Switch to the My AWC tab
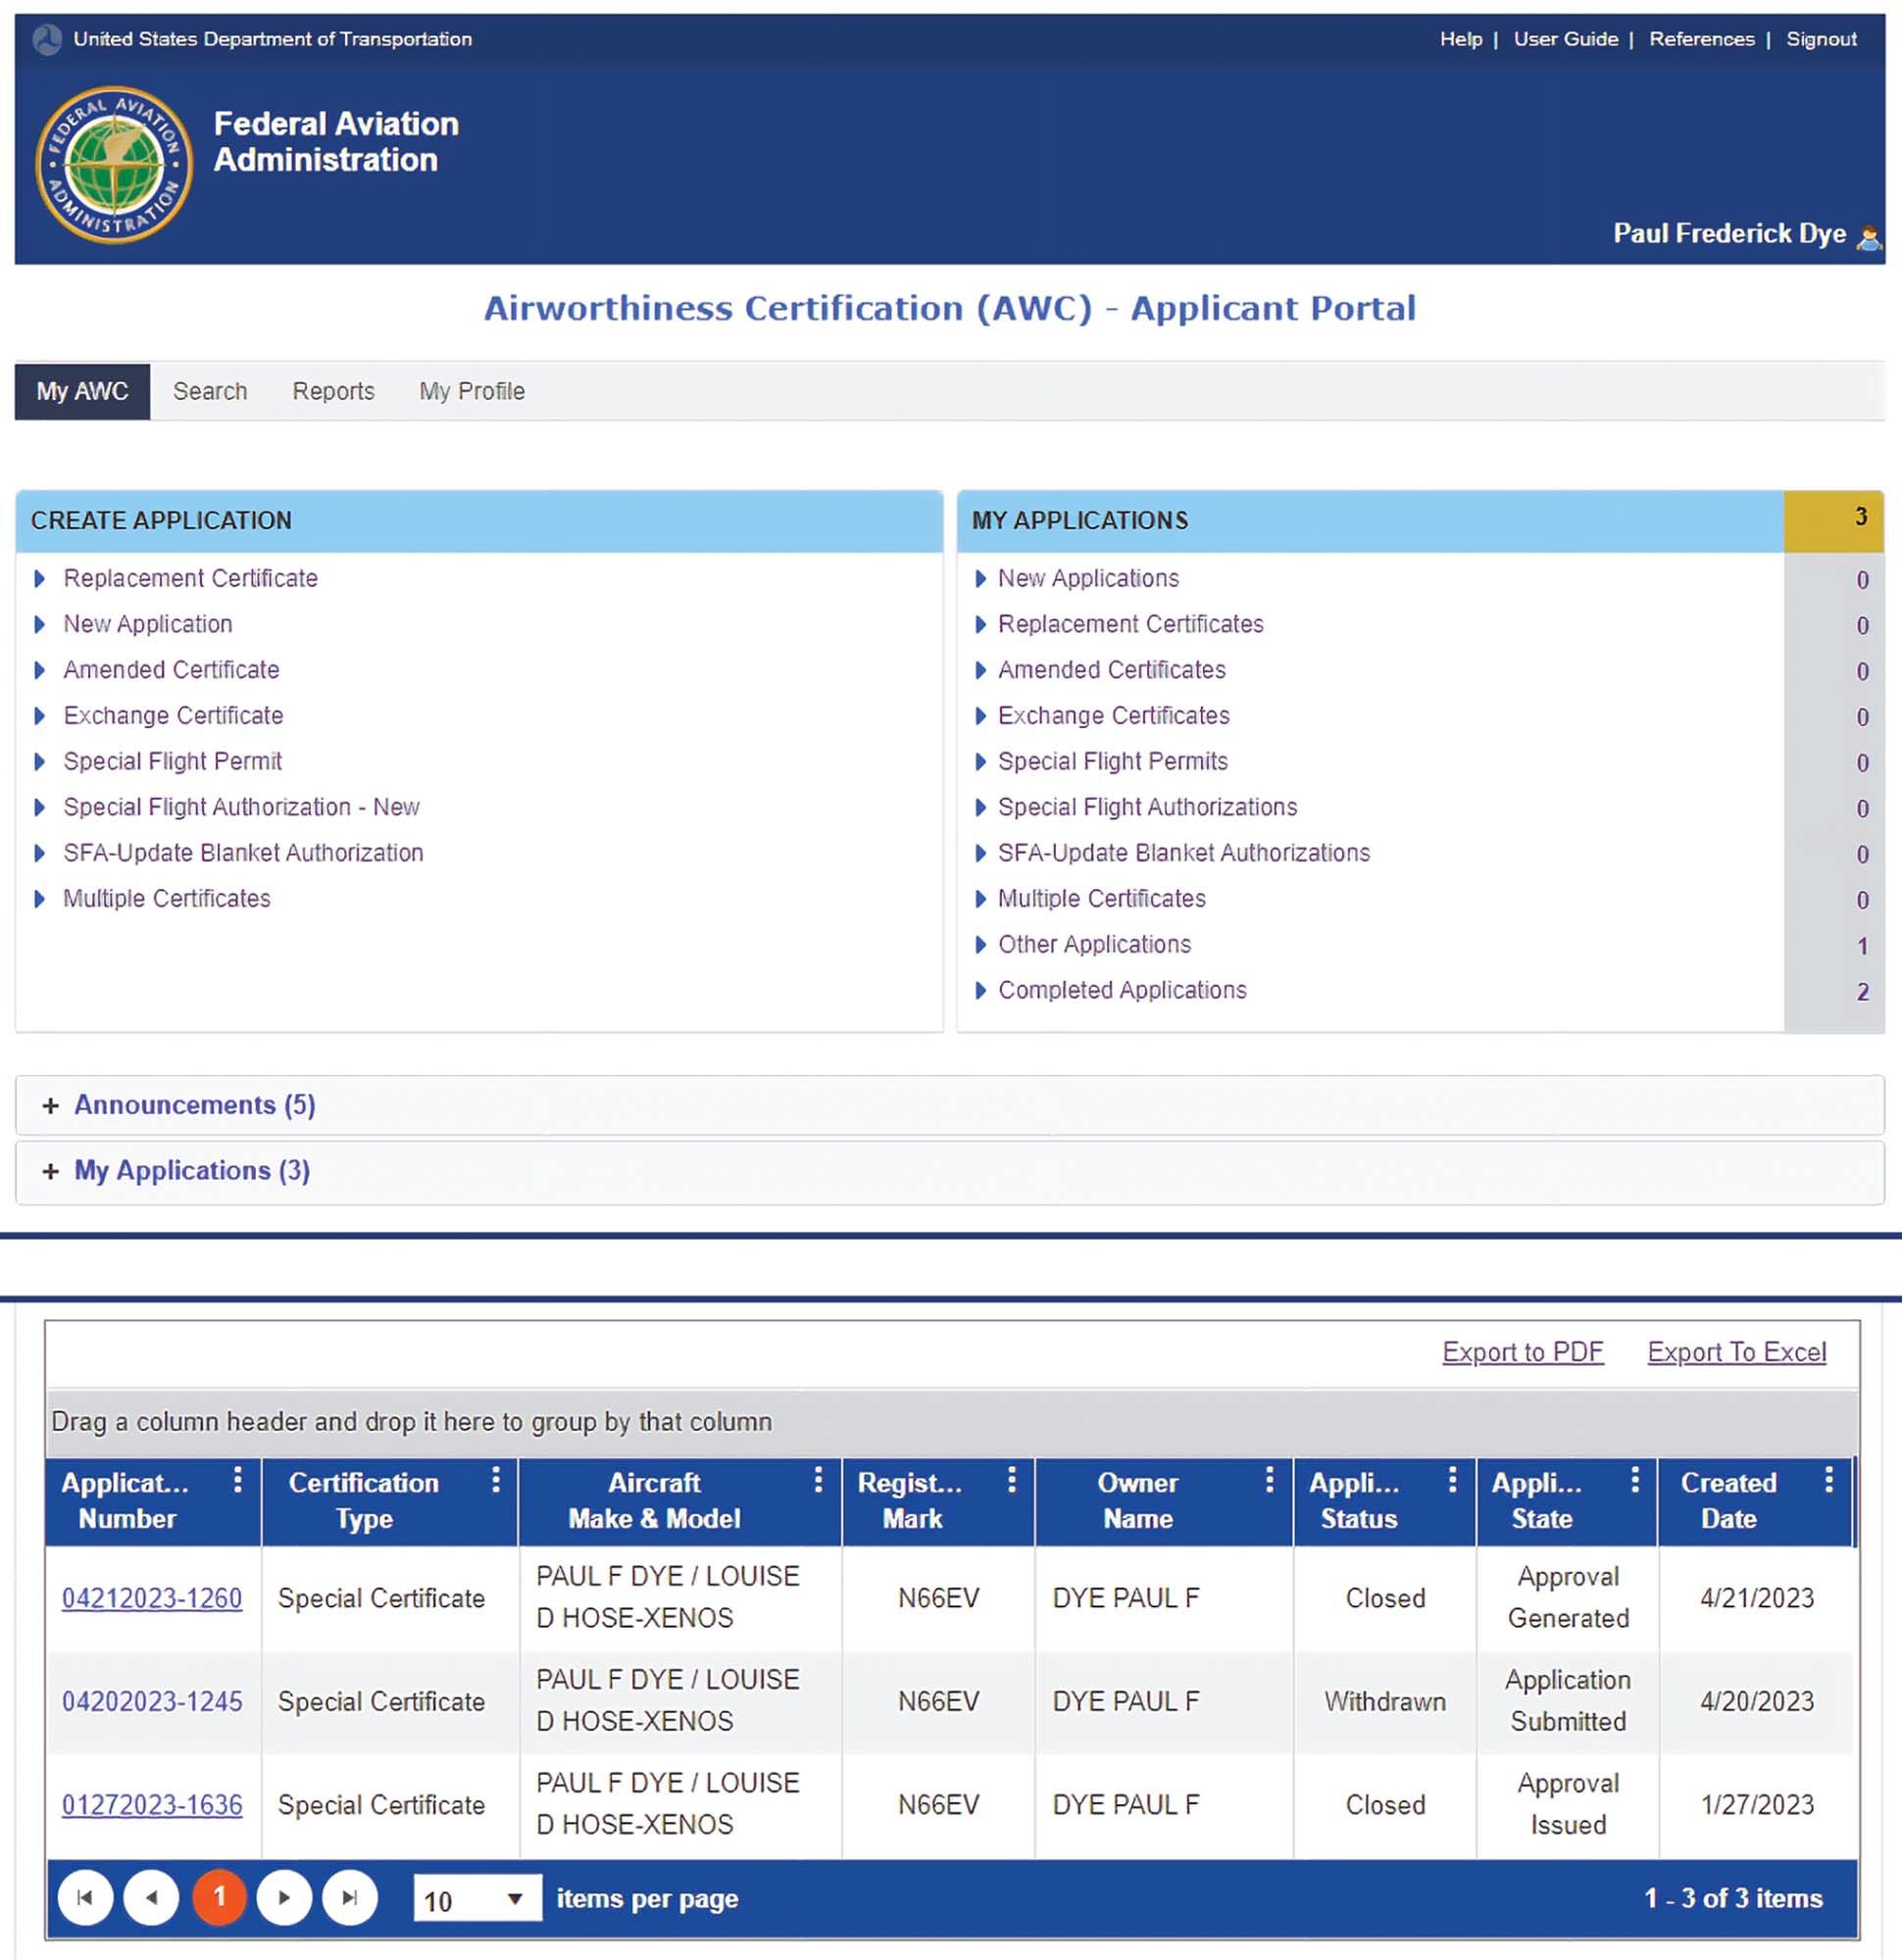 pos(82,391)
